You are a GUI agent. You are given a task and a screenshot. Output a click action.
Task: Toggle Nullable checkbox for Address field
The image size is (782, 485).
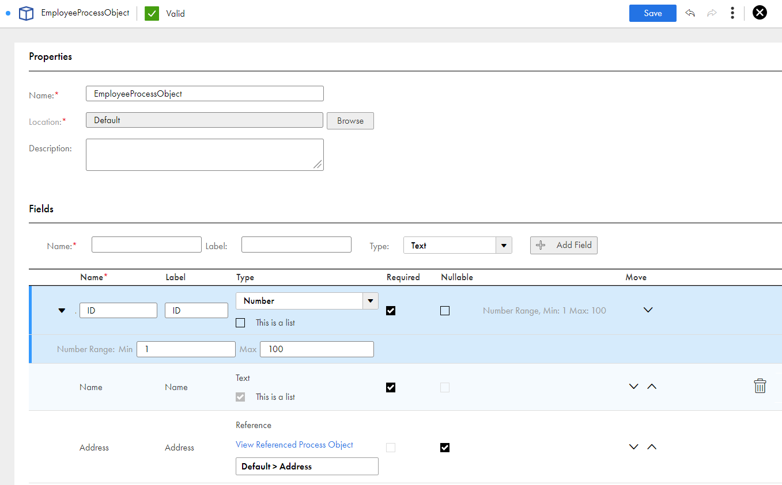445,448
